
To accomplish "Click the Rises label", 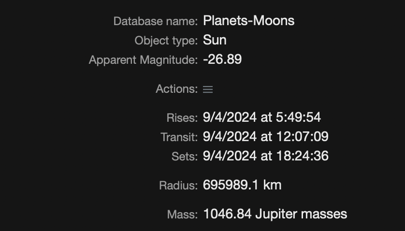I will tap(182, 118).
